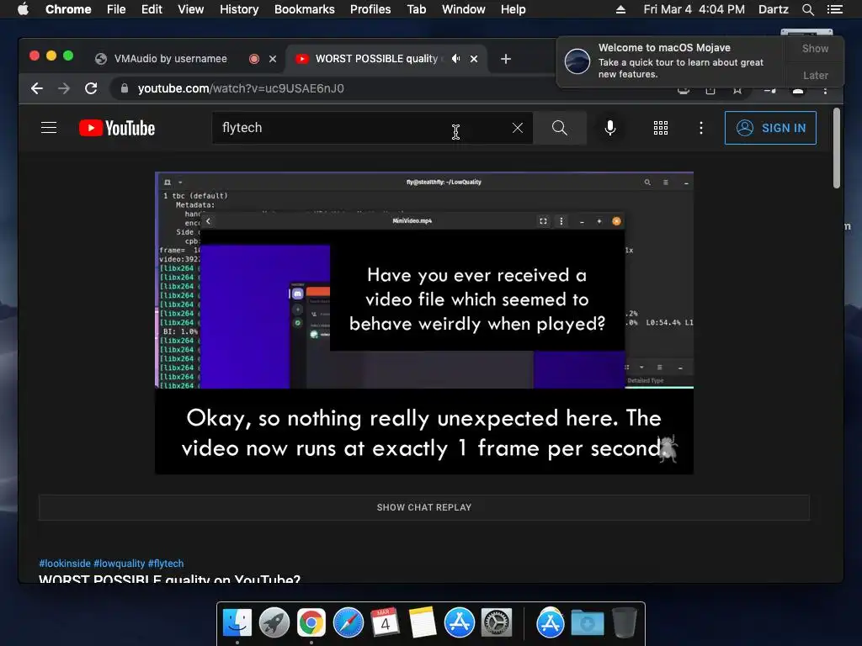The width and height of the screenshot is (862, 646).
Task: Click the eject icon in menu bar
Action: [x=620, y=9]
